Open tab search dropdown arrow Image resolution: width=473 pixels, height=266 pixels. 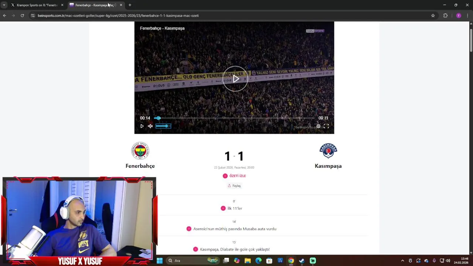click(4, 5)
